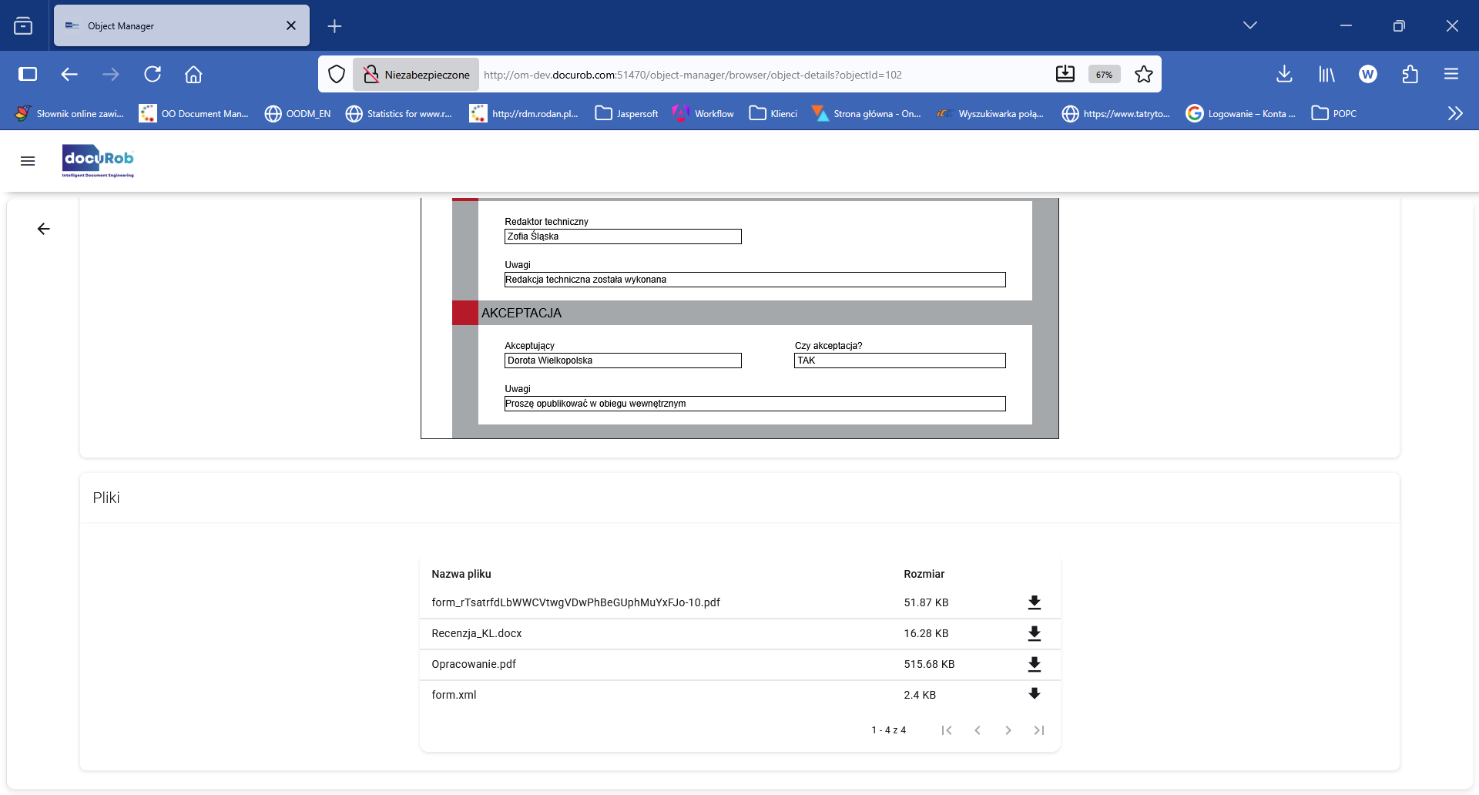
Task: Download the form.xml file
Action: click(x=1035, y=693)
